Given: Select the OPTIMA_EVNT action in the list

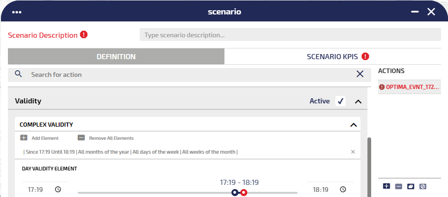Looking at the screenshot, I should click(409, 87).
